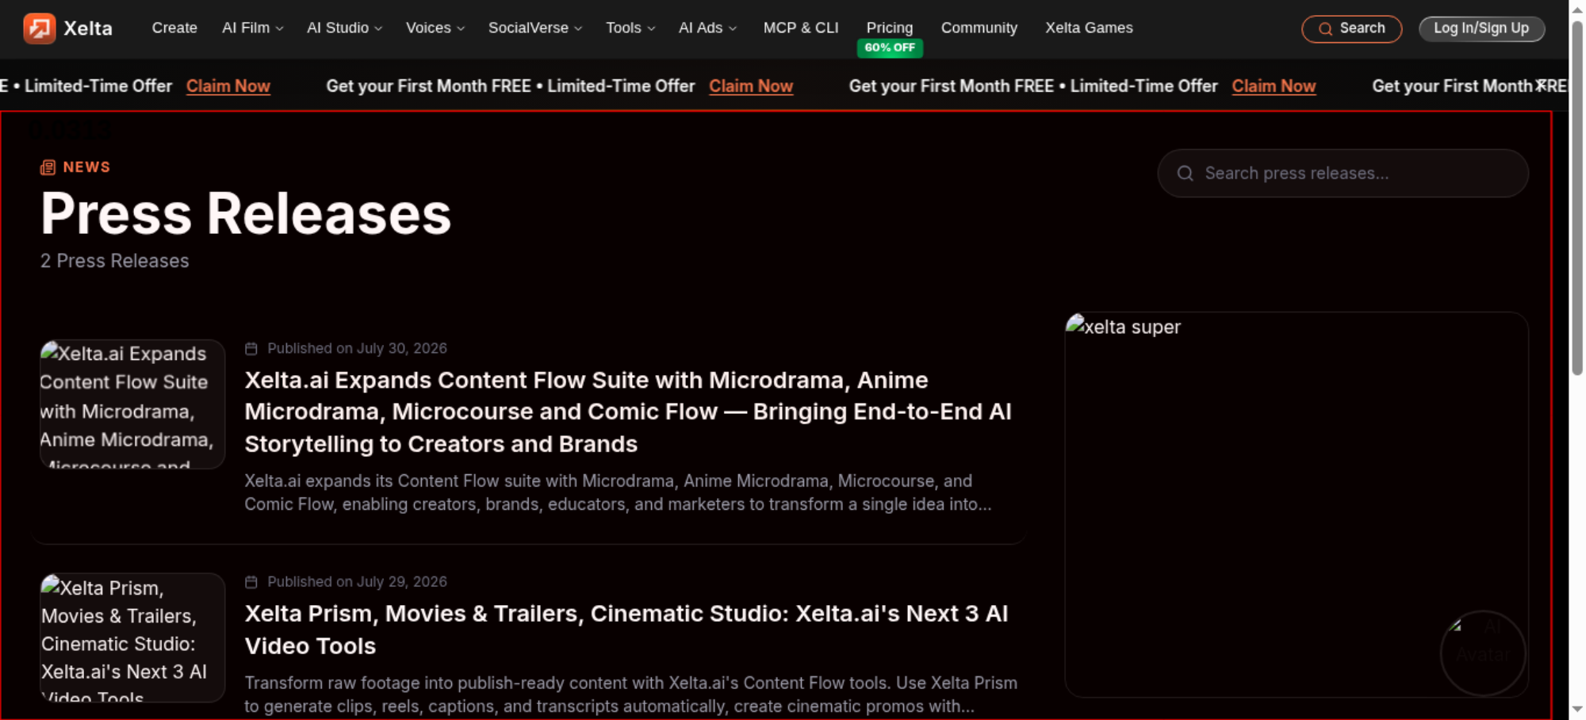Open the SocialVerse dropdown menu

[535, 28]
